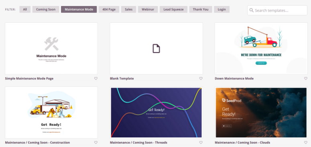311x147 pixels.
Task: Select the All filter
Action: click(x=25, y=10)
